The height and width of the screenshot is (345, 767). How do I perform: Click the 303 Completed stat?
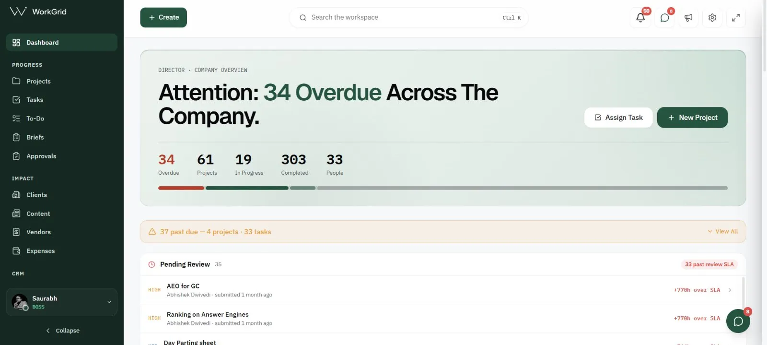pos(294,164)
